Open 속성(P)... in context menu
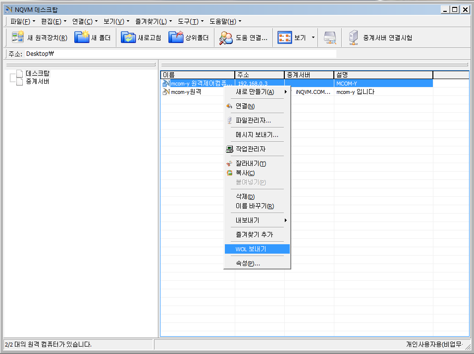 click(x=257, y=264)
